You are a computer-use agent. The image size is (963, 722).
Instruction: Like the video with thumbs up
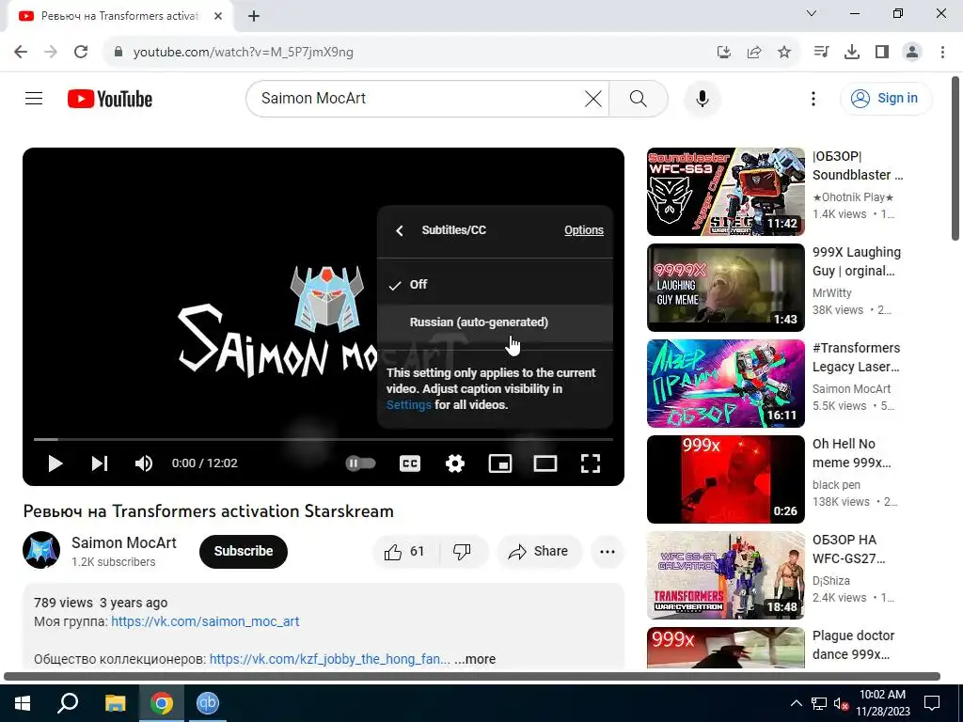(x=405, y=551)
